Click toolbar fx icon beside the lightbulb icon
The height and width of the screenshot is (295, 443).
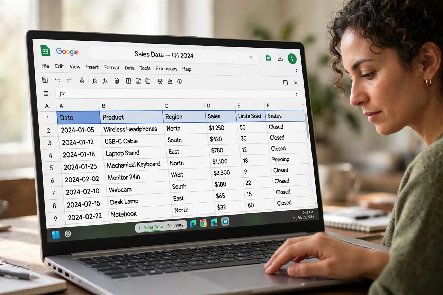[x=105, y=81]
